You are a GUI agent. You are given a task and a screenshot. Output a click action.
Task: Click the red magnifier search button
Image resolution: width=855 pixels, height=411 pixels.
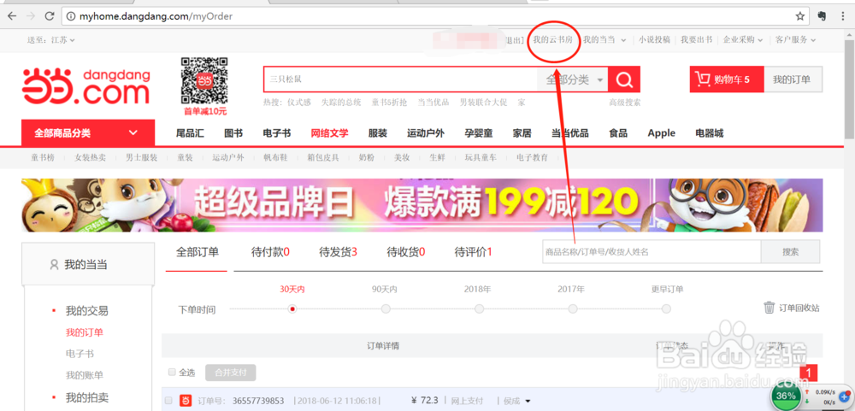[x=624, y=79]
